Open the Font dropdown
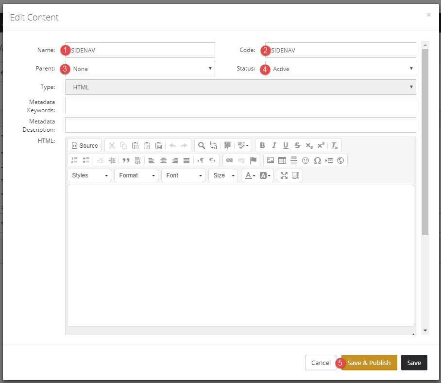441x383 pixels. tap(184, 175)
